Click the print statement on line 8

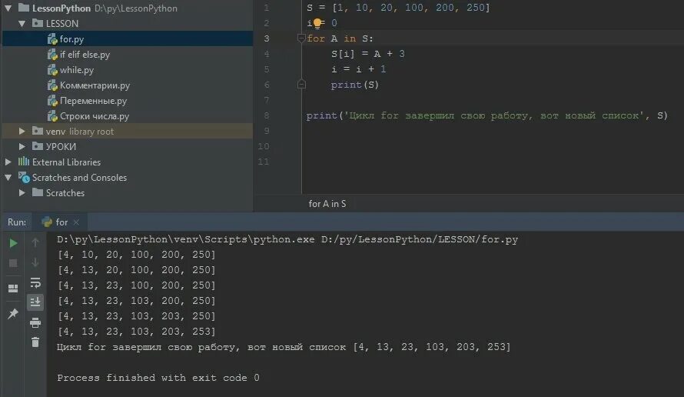coord(486,115)
